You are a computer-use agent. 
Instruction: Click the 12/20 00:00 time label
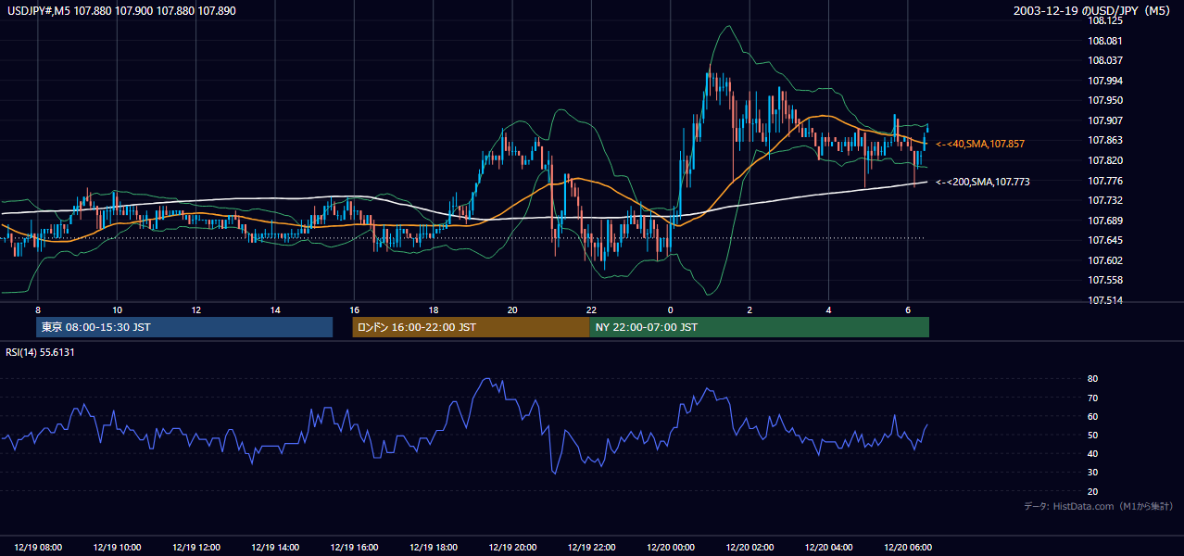pos(671,548)
